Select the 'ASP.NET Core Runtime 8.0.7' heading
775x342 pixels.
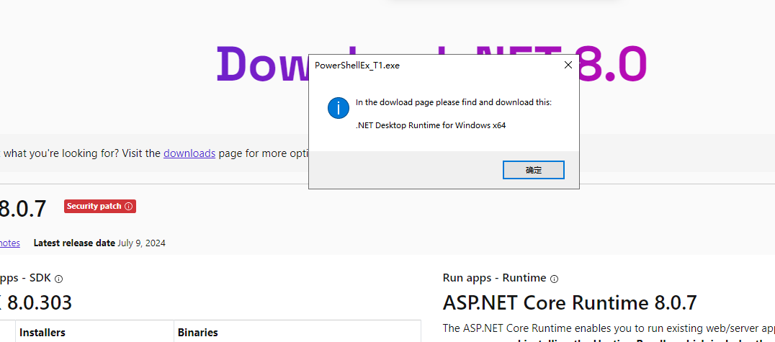570,302
